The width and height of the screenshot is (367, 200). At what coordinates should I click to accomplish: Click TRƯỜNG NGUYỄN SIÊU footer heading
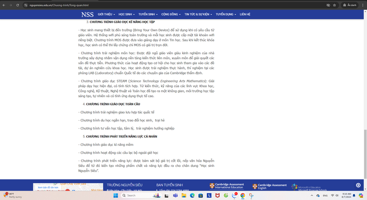pyautogui.click(x=125, y=185)
